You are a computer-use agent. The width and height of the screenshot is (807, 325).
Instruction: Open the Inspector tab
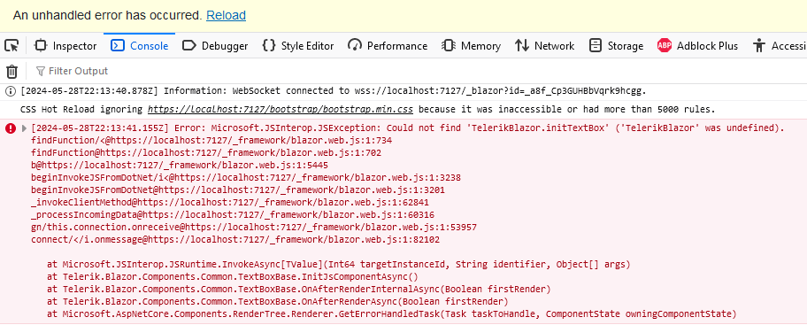(65, 46)
